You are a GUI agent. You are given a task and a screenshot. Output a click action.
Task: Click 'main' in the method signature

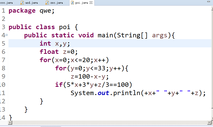pyautogui.click(x=105, y=35)
